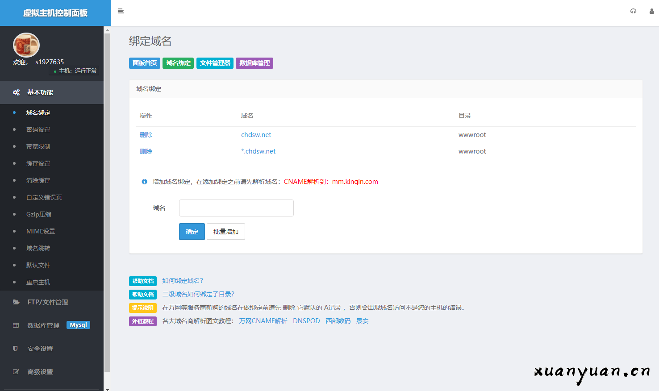
Task: Expand the 高级设置 sidebar section
Action: 52,372
